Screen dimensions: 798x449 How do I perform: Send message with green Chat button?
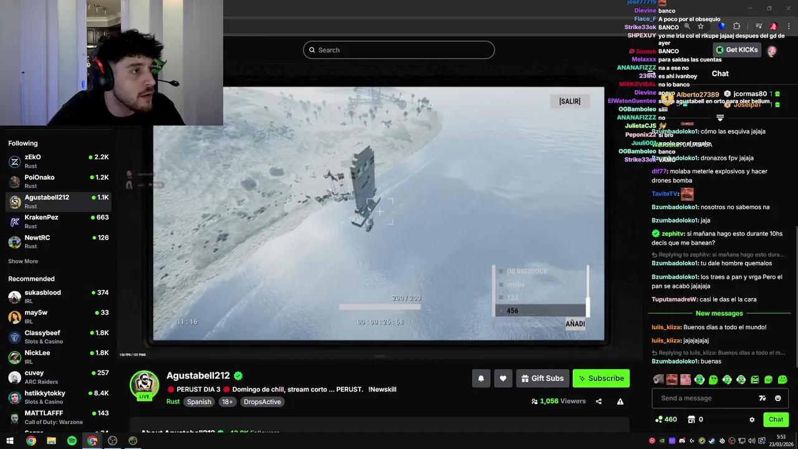coord(776,420)
